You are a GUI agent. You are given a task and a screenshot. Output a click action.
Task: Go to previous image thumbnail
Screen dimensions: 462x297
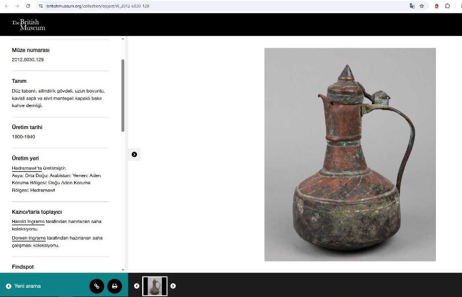(137, 286)
